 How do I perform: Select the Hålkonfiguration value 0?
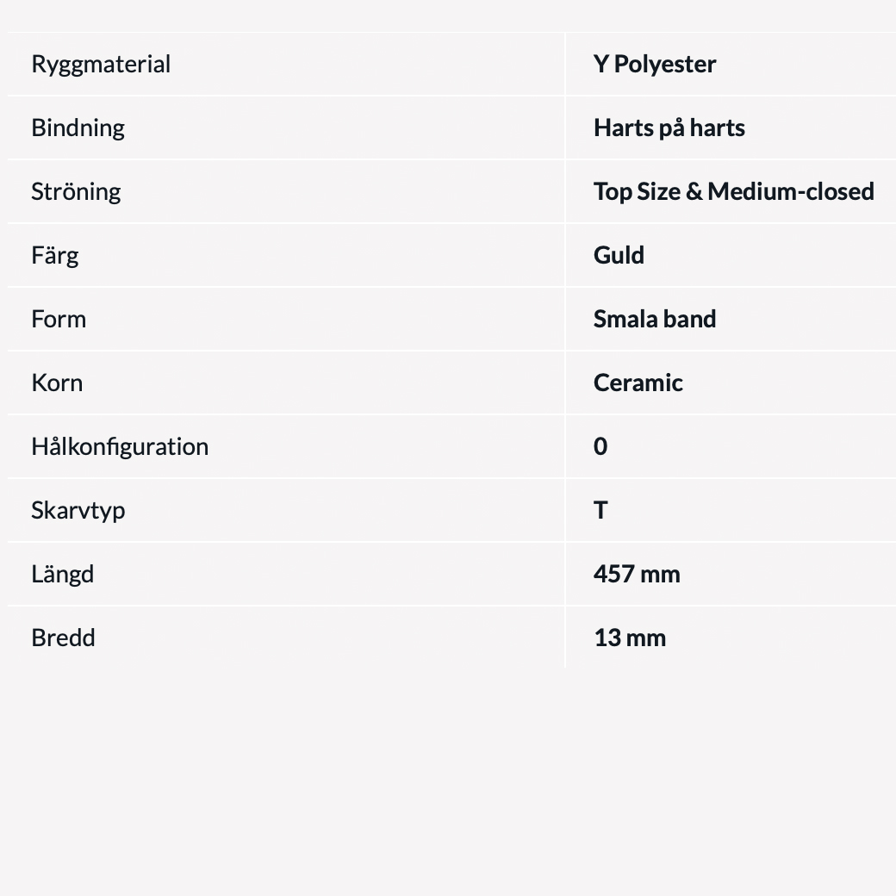click(600, 446)
